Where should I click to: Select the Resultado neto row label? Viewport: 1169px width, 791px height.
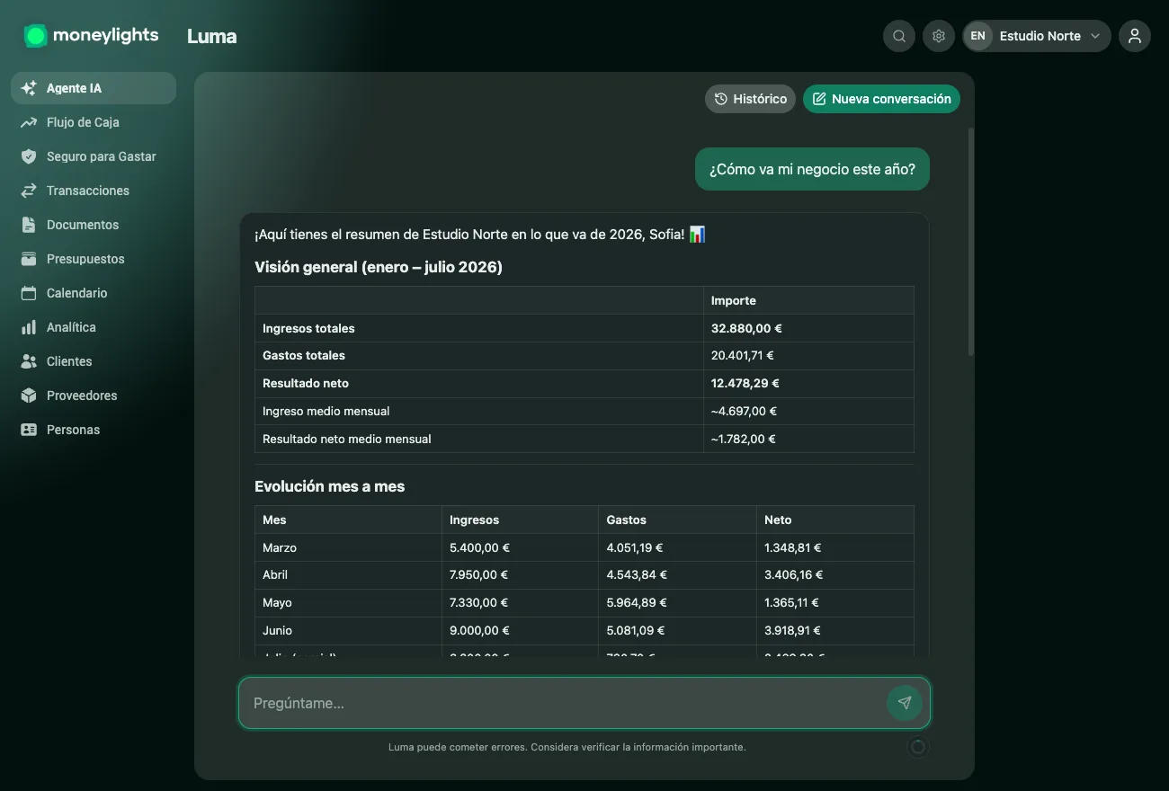306,383
